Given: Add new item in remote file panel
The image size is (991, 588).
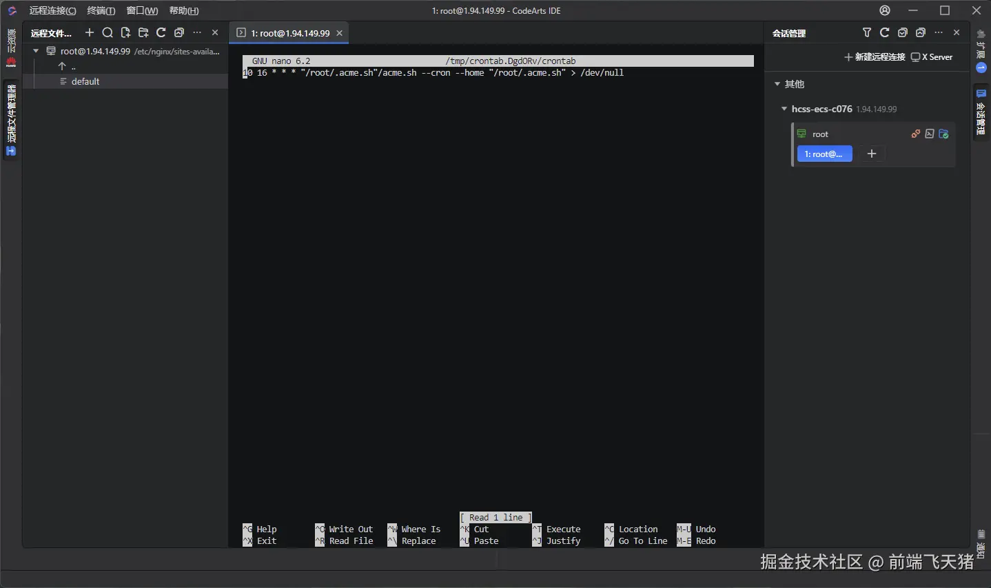Looking at the screenshot, I should 90,32.
